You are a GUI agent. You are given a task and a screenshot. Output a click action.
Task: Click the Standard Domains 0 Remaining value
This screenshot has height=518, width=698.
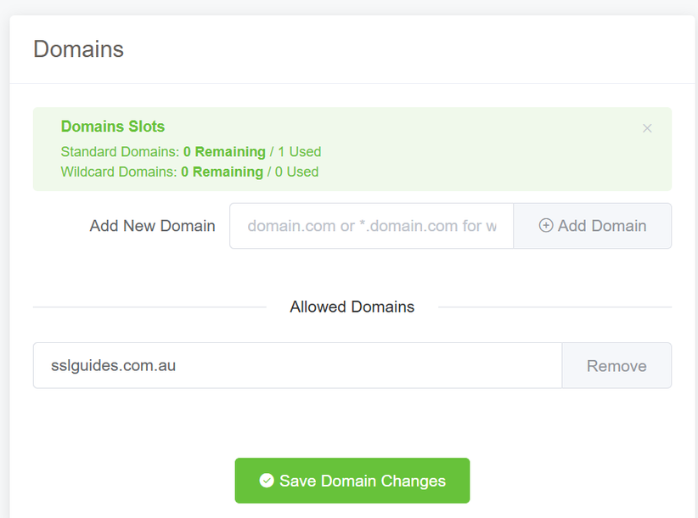224,152
